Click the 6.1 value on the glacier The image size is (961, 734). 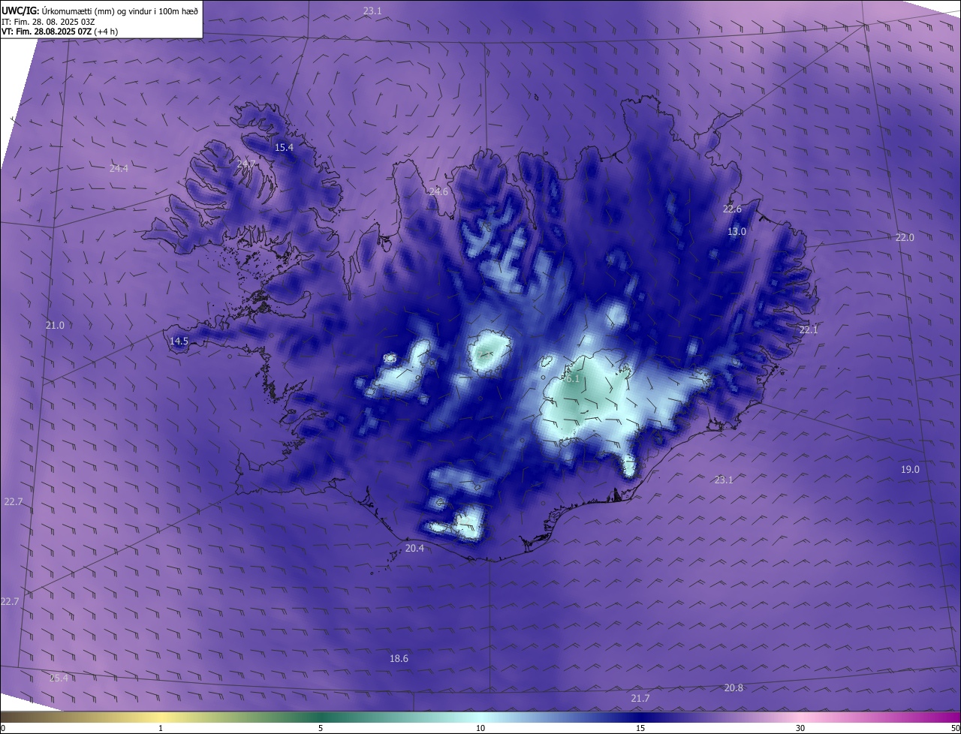(x=572, y=379)
